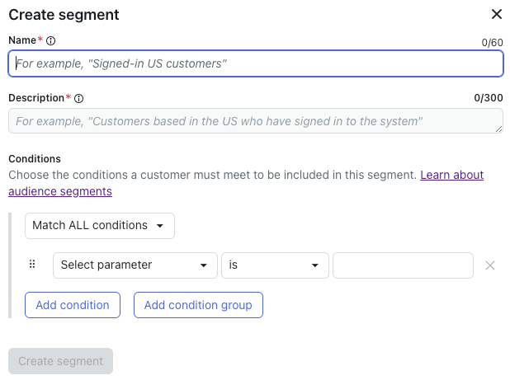Image resolution: width=510 pixels, height=380 pixels.
Task: Click the Description field label
Action: point(36,98)
